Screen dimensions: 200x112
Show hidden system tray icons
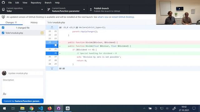(x=144, y=108)
